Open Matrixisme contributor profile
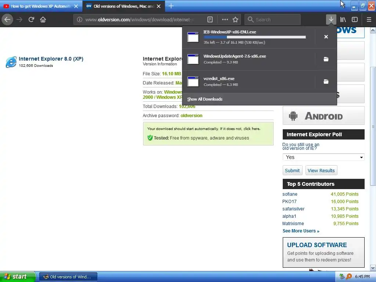The width and height of the screenshot is (376, 282). click(x=293, y=224)
